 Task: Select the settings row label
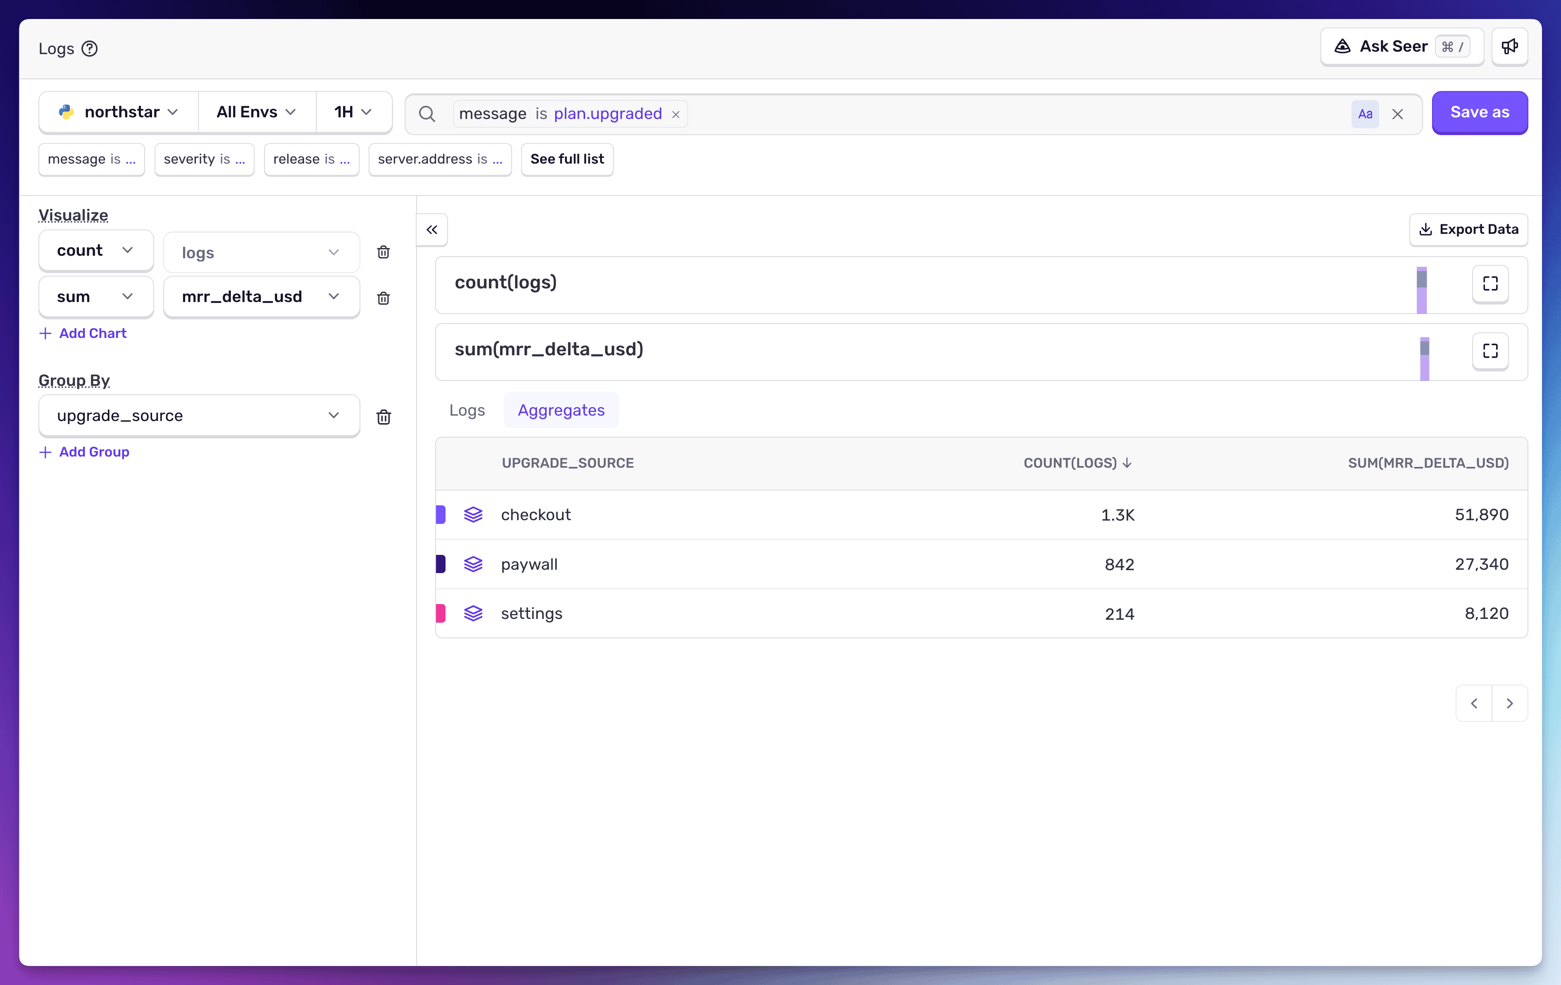point(531,614)
